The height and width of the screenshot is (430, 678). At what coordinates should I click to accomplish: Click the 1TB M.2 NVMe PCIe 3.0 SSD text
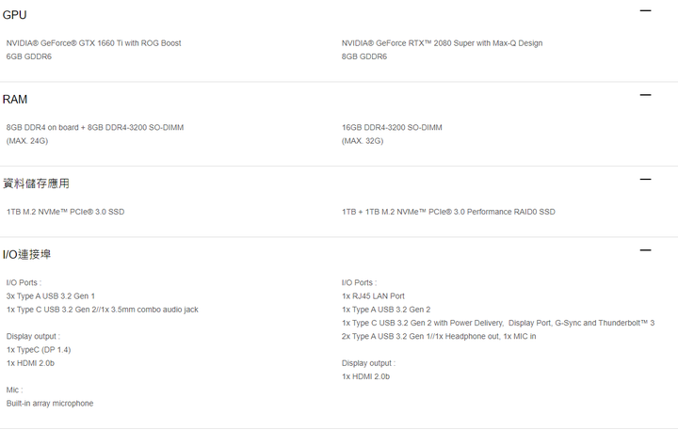[65, 212]
